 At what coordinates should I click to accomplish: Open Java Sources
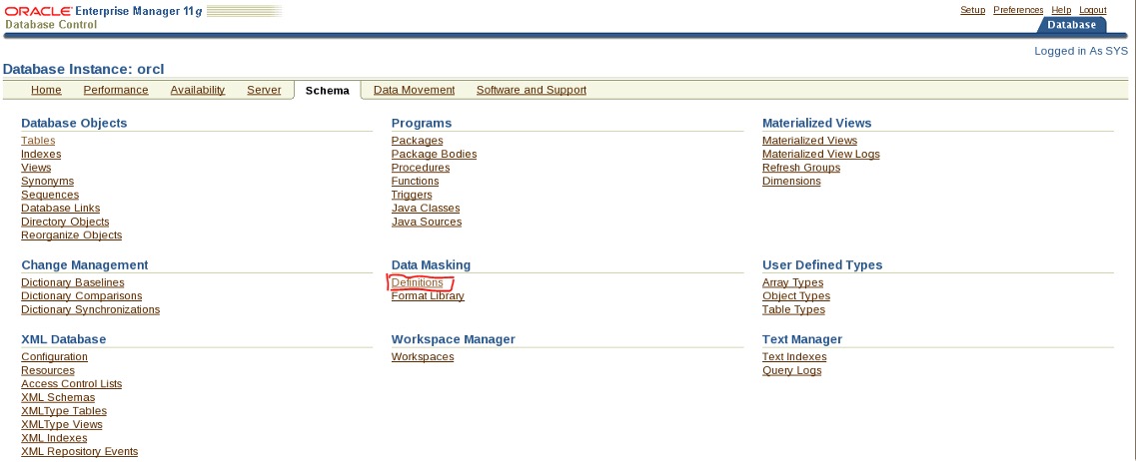click(426, 222)
